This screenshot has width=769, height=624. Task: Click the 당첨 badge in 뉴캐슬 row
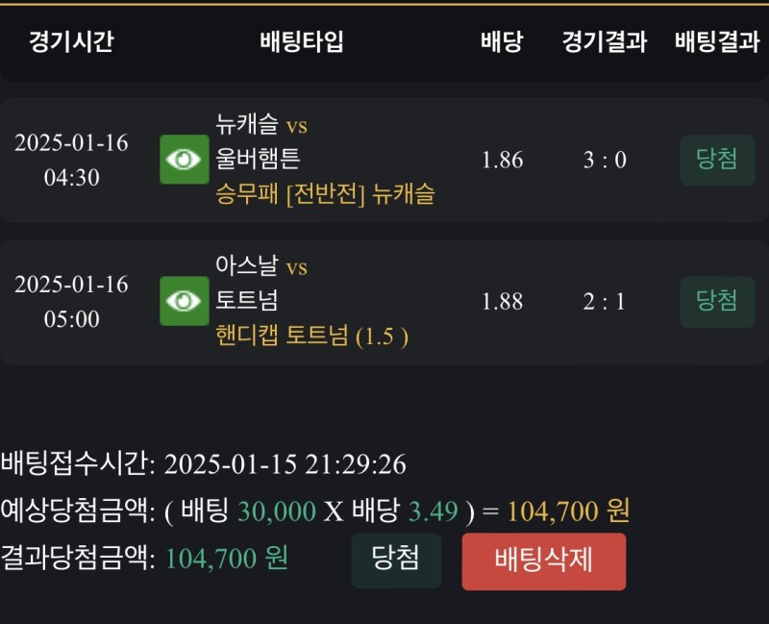click(717, 160)
